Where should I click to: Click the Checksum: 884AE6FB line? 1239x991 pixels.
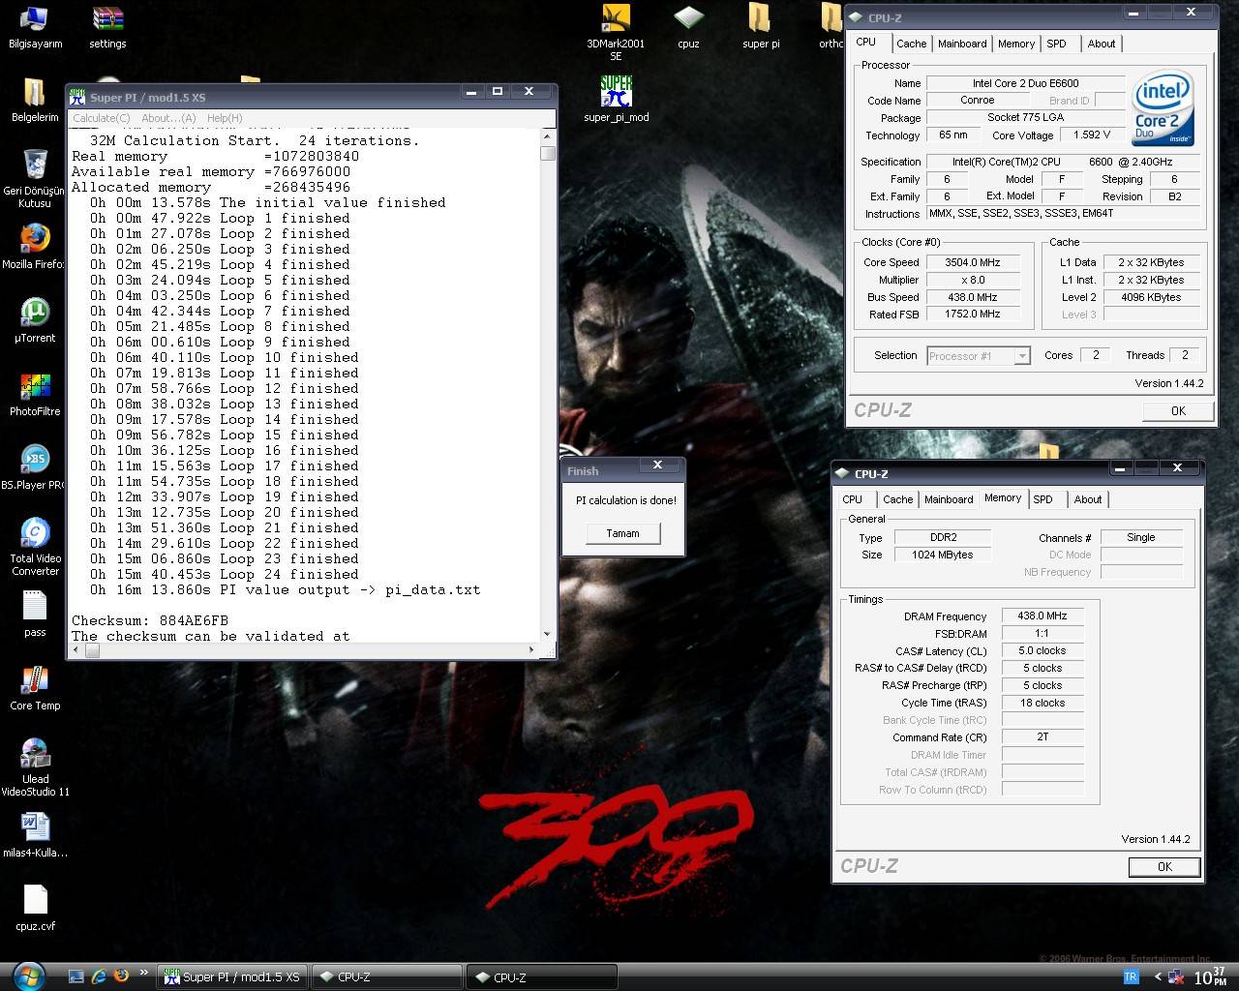pyautogui.click(x=150, y=620)
